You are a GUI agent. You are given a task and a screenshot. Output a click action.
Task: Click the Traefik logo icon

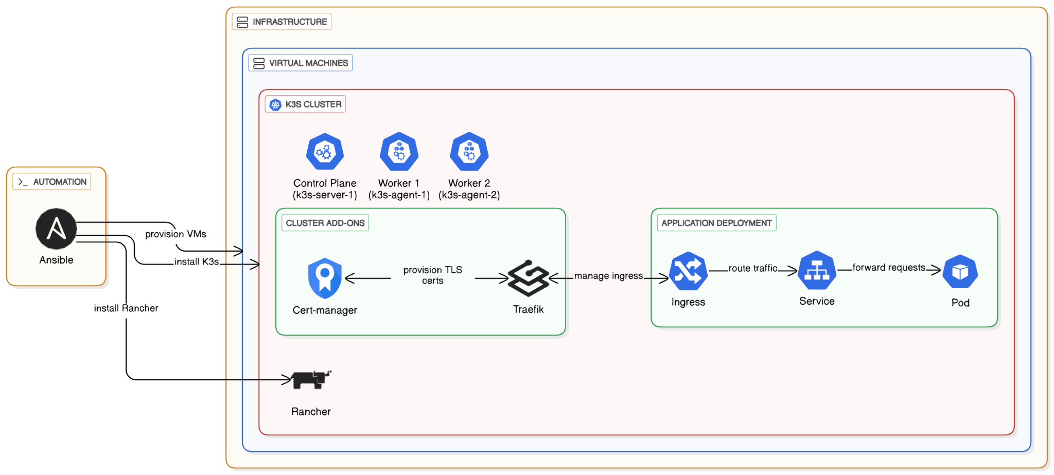[529, 278]
